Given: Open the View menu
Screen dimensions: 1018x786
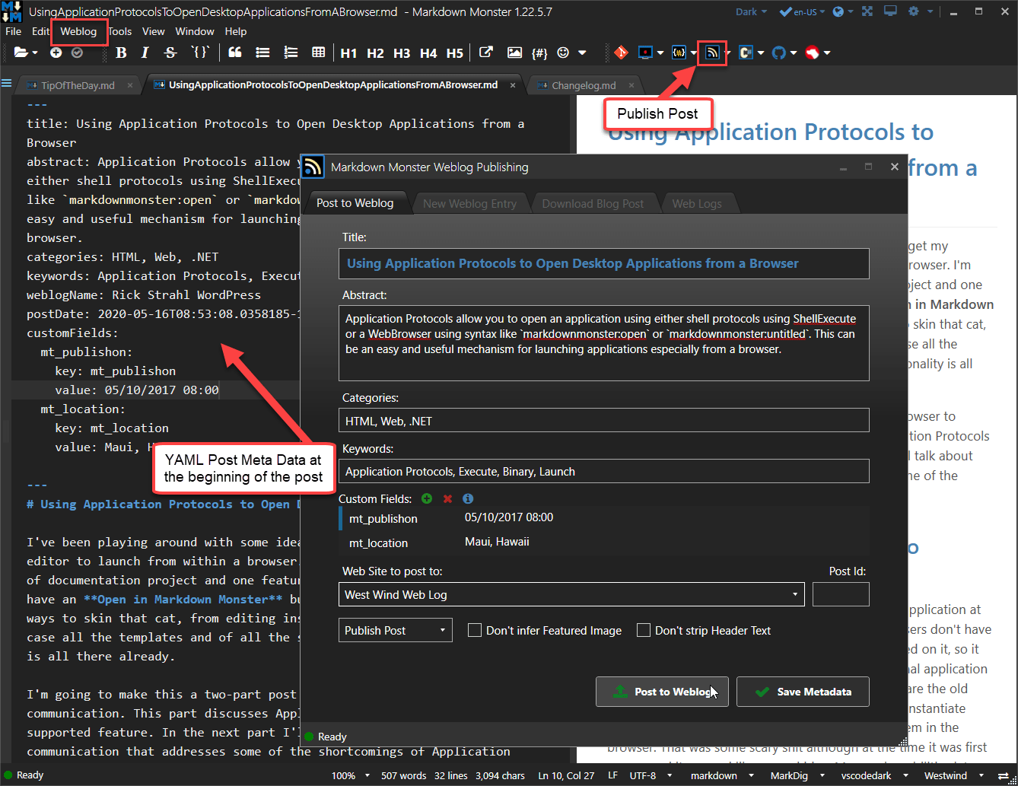Looking at the screenshot, I should (153, 31).
